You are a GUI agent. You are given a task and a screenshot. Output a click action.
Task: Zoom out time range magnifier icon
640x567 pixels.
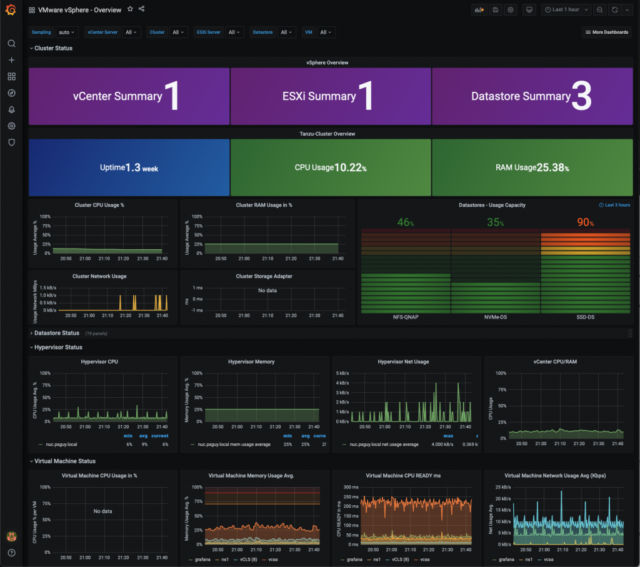tap(599, 10)
